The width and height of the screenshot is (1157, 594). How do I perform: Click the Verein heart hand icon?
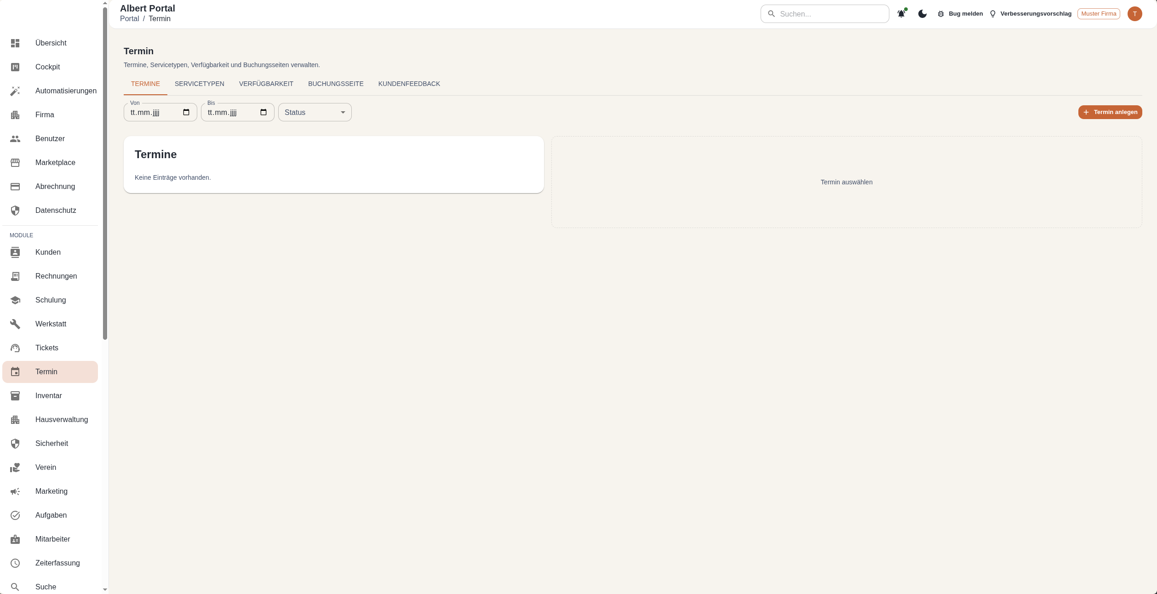tap(15, 468)
